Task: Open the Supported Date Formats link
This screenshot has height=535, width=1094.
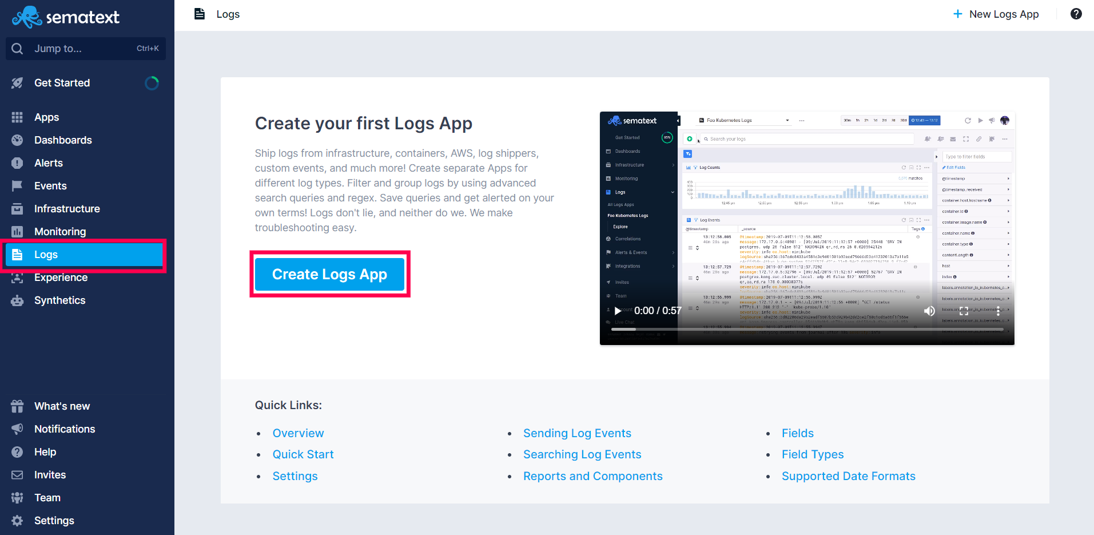Action: pyautogui.click(x=849, y=476)
